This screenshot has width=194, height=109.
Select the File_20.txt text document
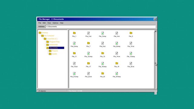click(131, 64)
